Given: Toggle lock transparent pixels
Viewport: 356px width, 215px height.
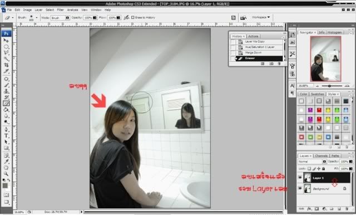Looking at the screenshot, I should tap(309, 169).
